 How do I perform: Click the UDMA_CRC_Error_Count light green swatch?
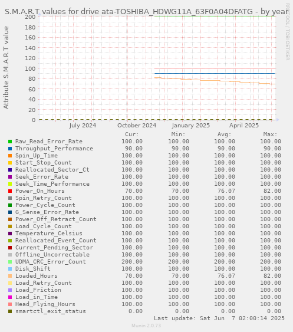(10, 262)
